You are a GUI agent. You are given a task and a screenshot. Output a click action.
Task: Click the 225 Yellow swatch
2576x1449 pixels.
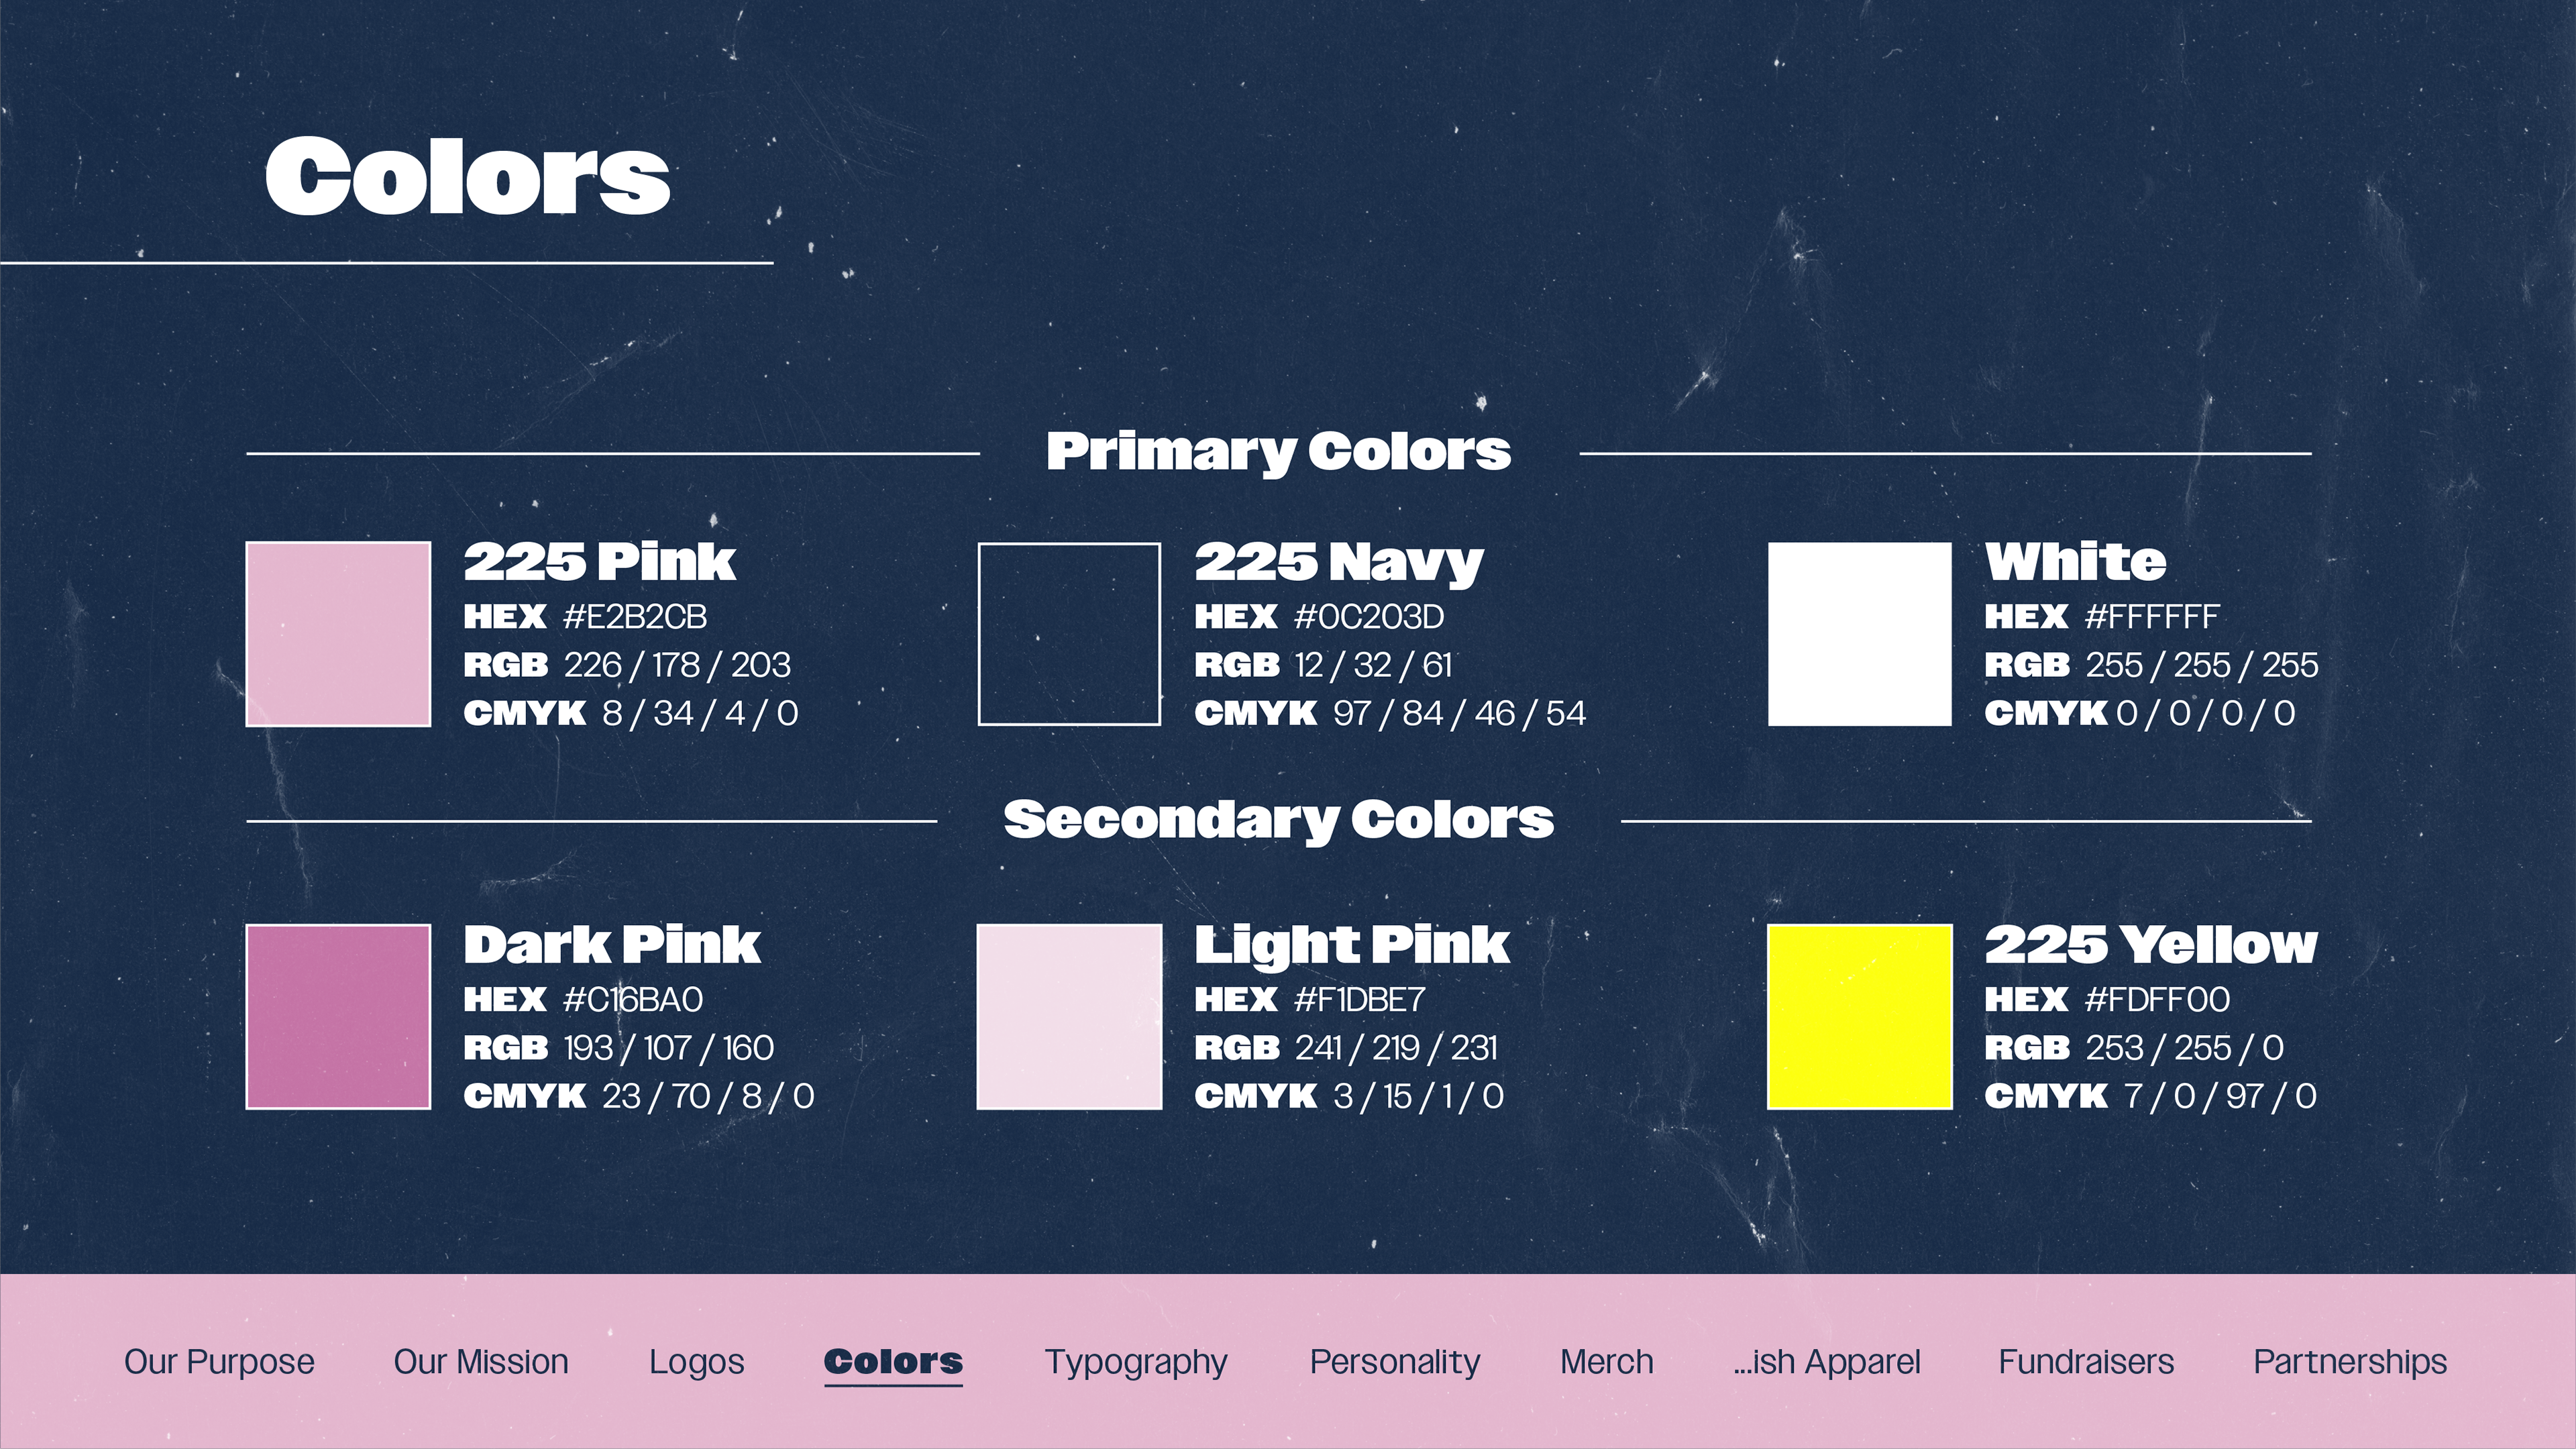(x=1859, y=1017)
